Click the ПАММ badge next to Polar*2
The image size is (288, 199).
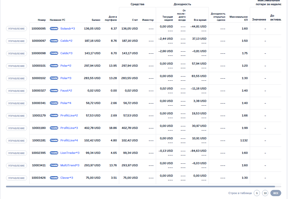pyautogui.click(x=54, y=66)
